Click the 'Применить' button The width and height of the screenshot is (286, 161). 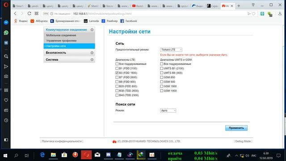click(x=236, y=128)
